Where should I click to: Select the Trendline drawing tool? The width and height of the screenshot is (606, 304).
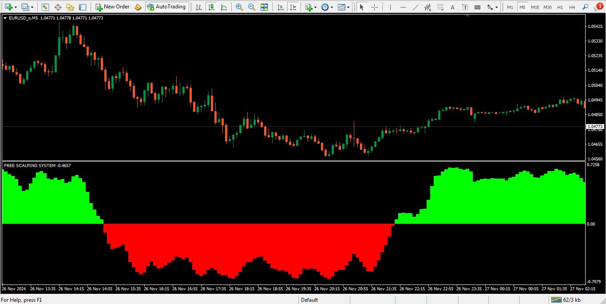(x=416, y=7)
